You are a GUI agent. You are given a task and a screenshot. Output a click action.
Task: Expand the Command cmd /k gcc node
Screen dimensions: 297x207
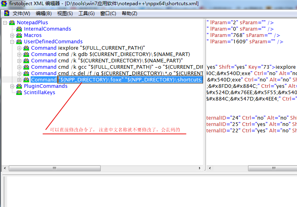pyautogui.click(x=19, y=67)
